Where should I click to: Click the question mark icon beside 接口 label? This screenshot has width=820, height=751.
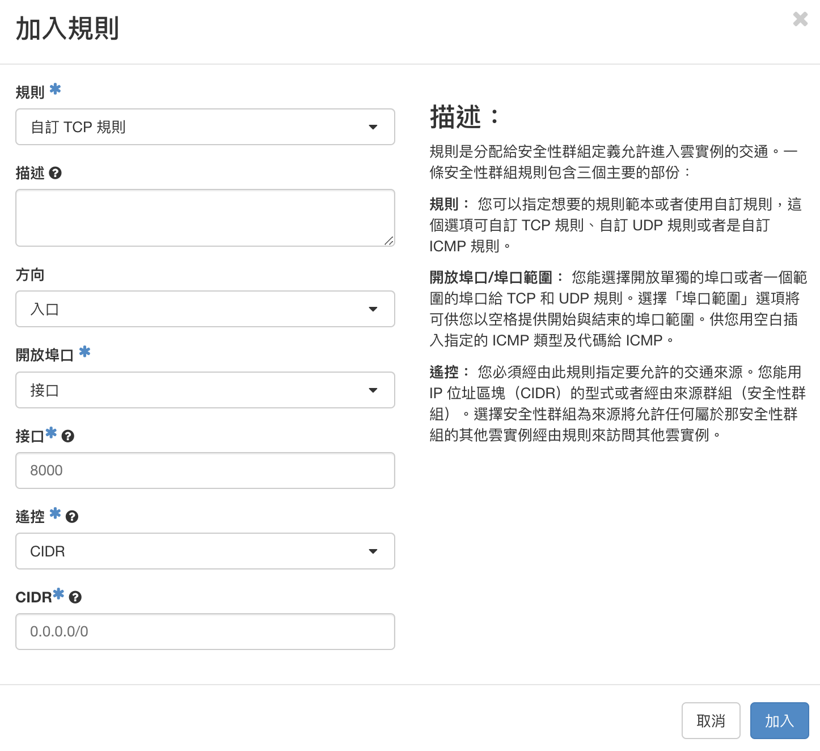tap(68, 436)
